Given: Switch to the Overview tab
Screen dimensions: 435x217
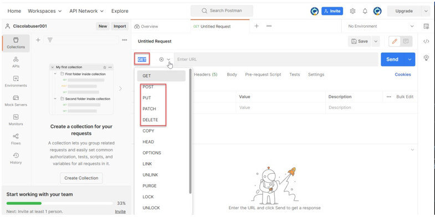Looking at the screenshot, I should (146, 27).
